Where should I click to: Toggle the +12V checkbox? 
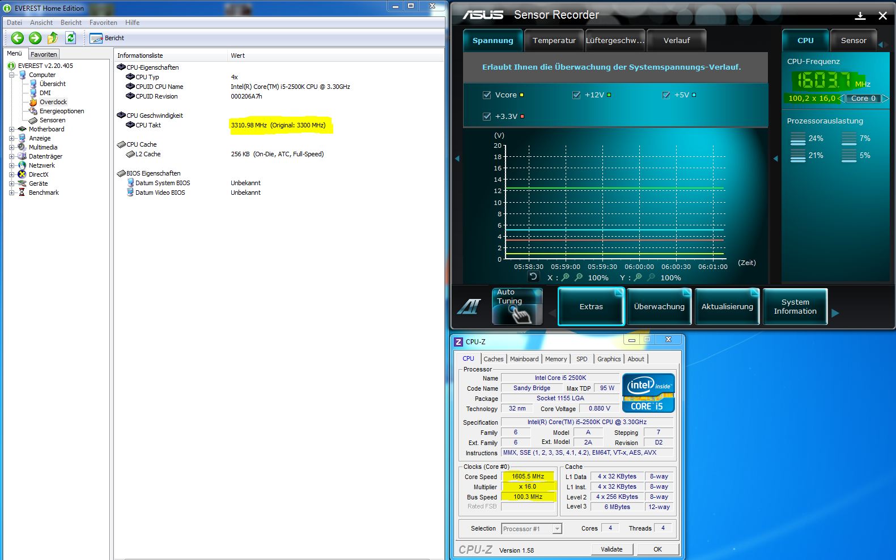(x=576, y=95)
